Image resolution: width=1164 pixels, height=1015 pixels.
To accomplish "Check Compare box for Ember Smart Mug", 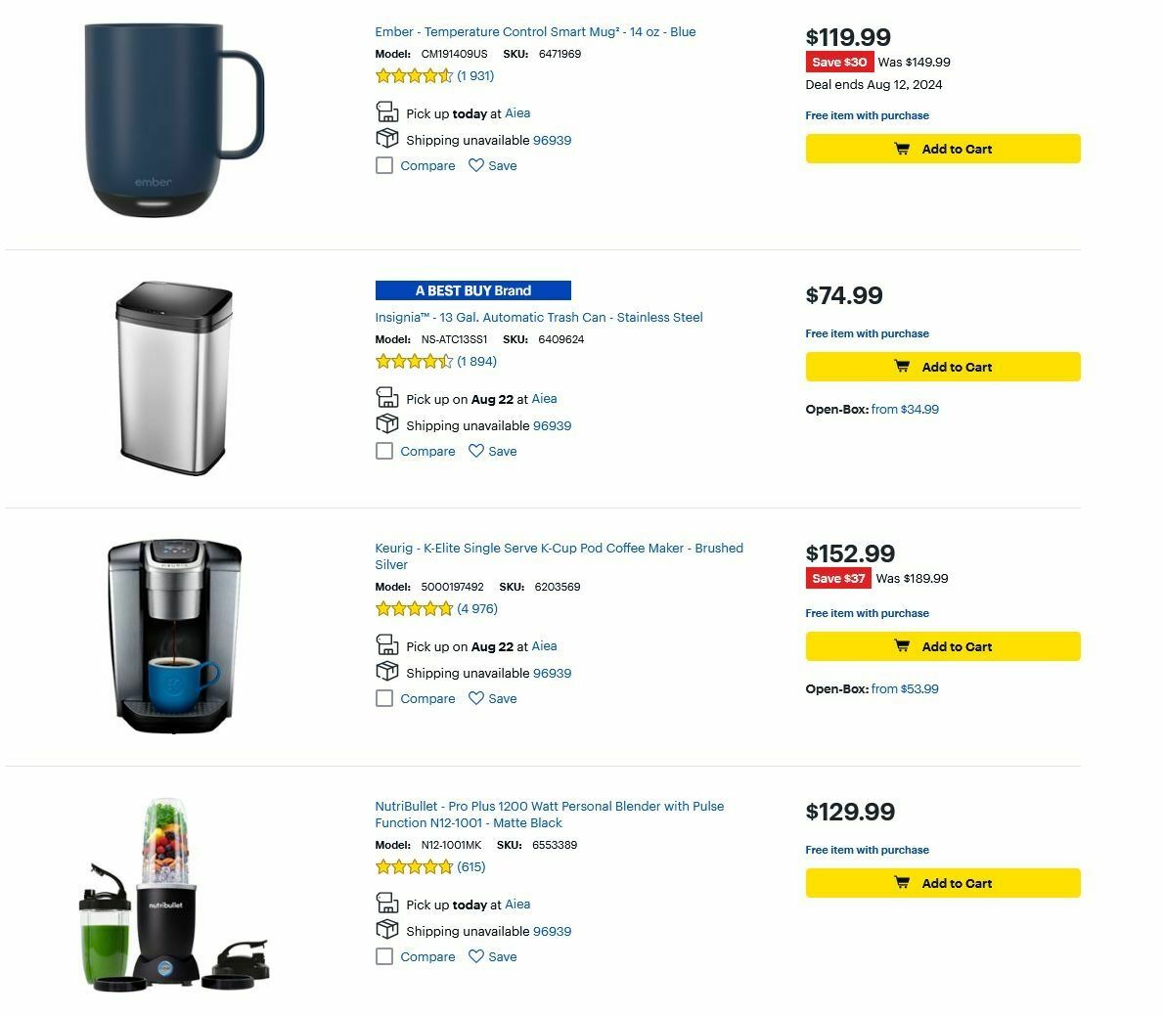I will pos(384,165).
